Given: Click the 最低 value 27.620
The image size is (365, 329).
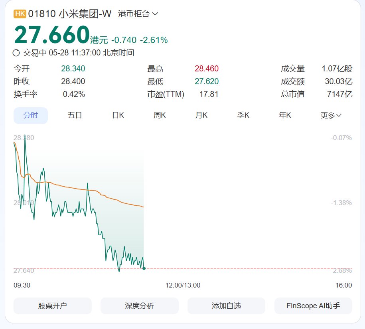Looking at the screenshot, I should tap(207, 81).
